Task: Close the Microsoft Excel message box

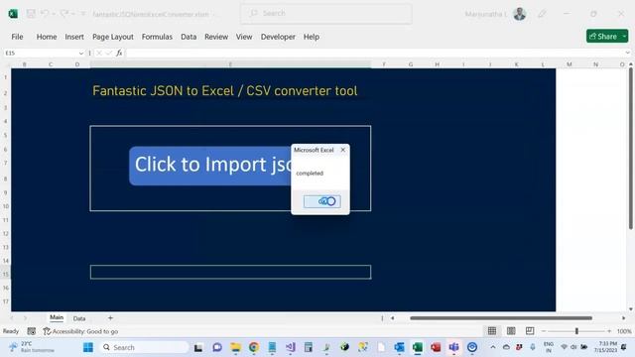Action: [x=343, y=150]
